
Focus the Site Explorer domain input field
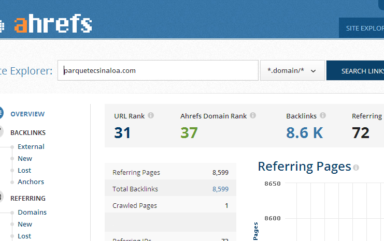point(158,70)
